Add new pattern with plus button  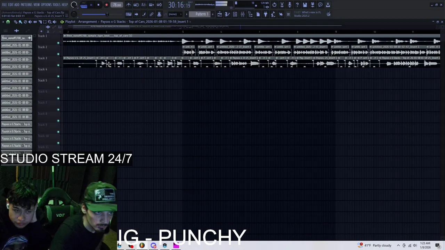click(x=212, y=14)
